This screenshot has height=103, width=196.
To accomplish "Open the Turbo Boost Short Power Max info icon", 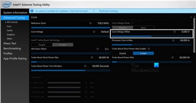I will click(x=92, y=57).
